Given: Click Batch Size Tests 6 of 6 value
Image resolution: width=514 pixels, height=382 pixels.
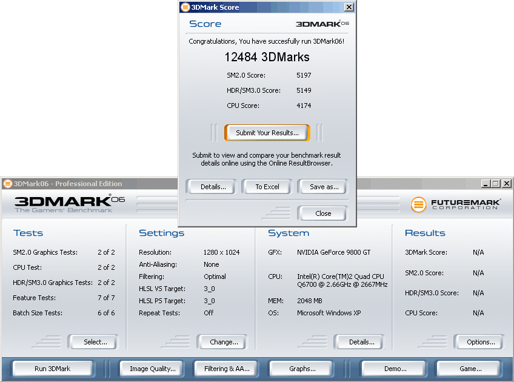Looking at the screenshot, I should point(106,313).
